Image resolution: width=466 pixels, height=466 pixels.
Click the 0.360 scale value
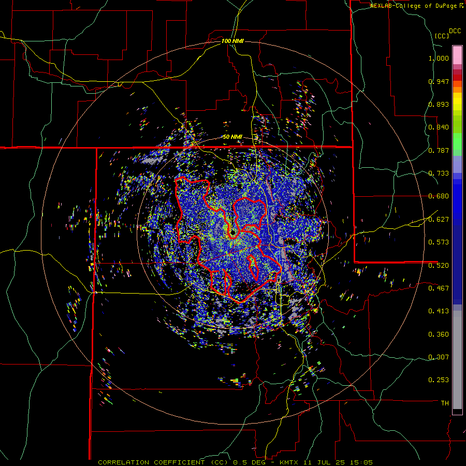pos(439,334)
